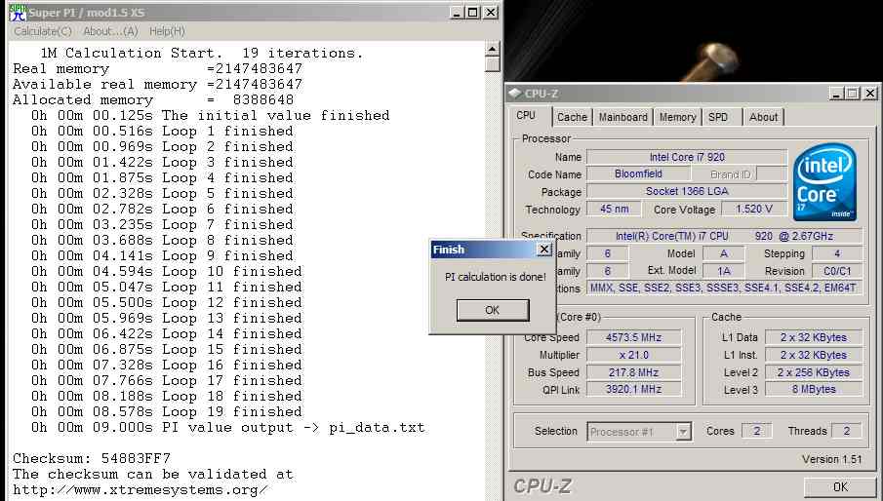Click the L1 Data value field

pos(813,337)
